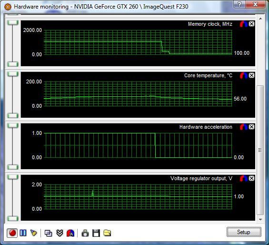Click the scrollbar up arrow
The height and width of the screenshot is (245, 269).
[260, 19]
